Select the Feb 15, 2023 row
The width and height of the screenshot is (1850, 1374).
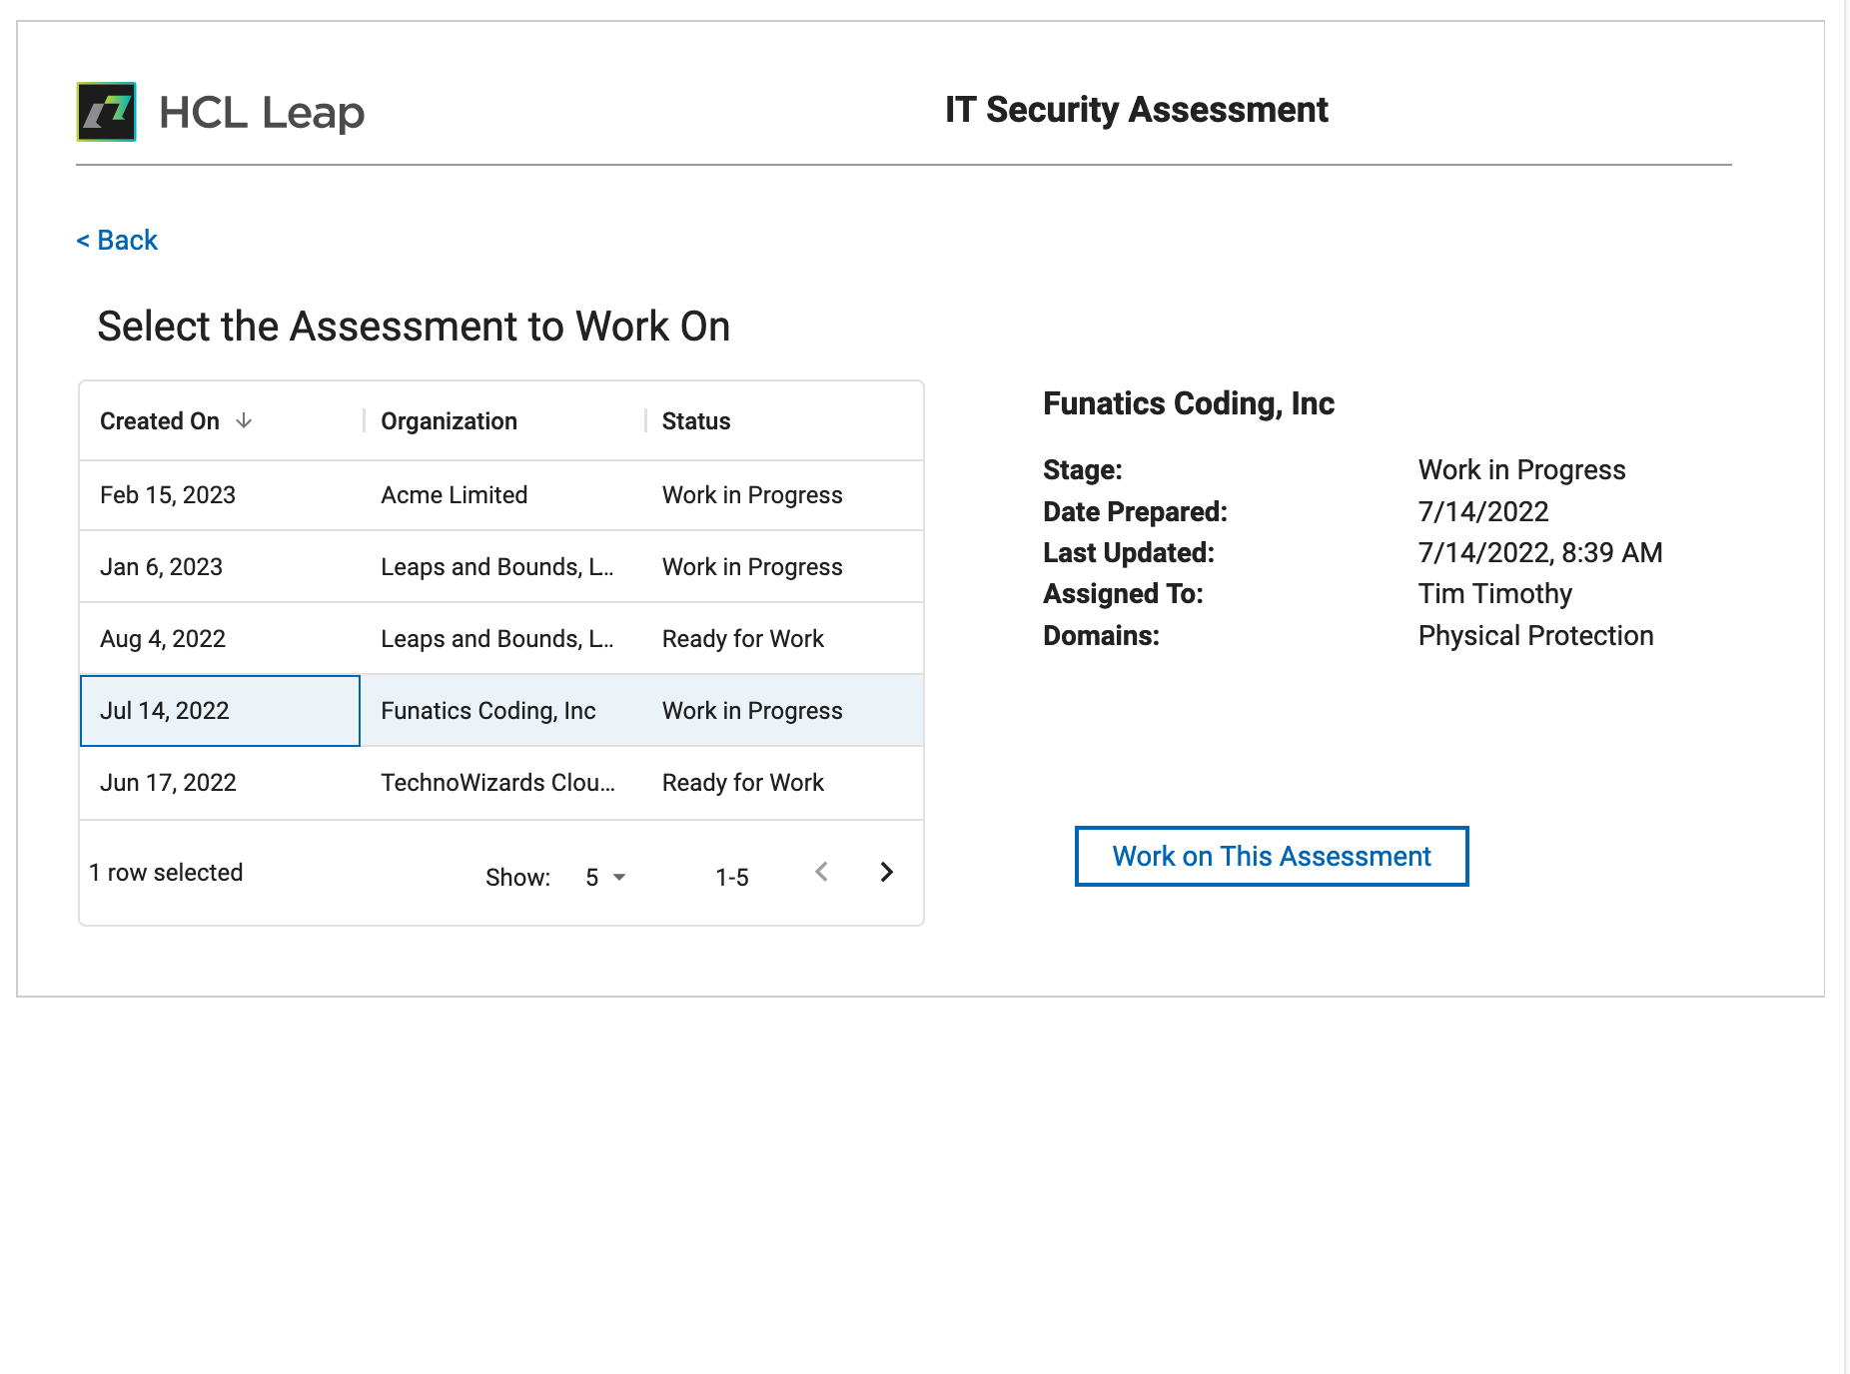point(501,495)
